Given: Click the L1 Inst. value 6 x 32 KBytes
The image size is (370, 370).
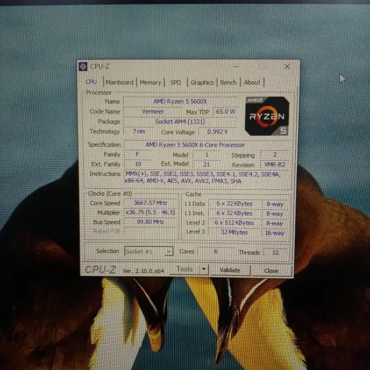Looking at the screenshot, I should click(234, 213).
